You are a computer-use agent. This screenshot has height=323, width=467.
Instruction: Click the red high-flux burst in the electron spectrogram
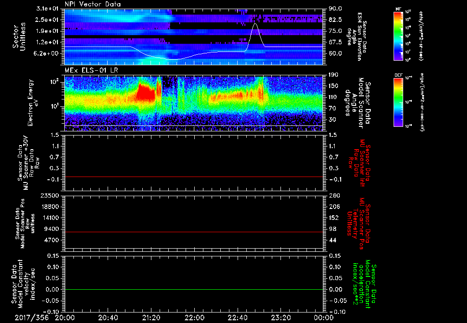click(146, 94)
